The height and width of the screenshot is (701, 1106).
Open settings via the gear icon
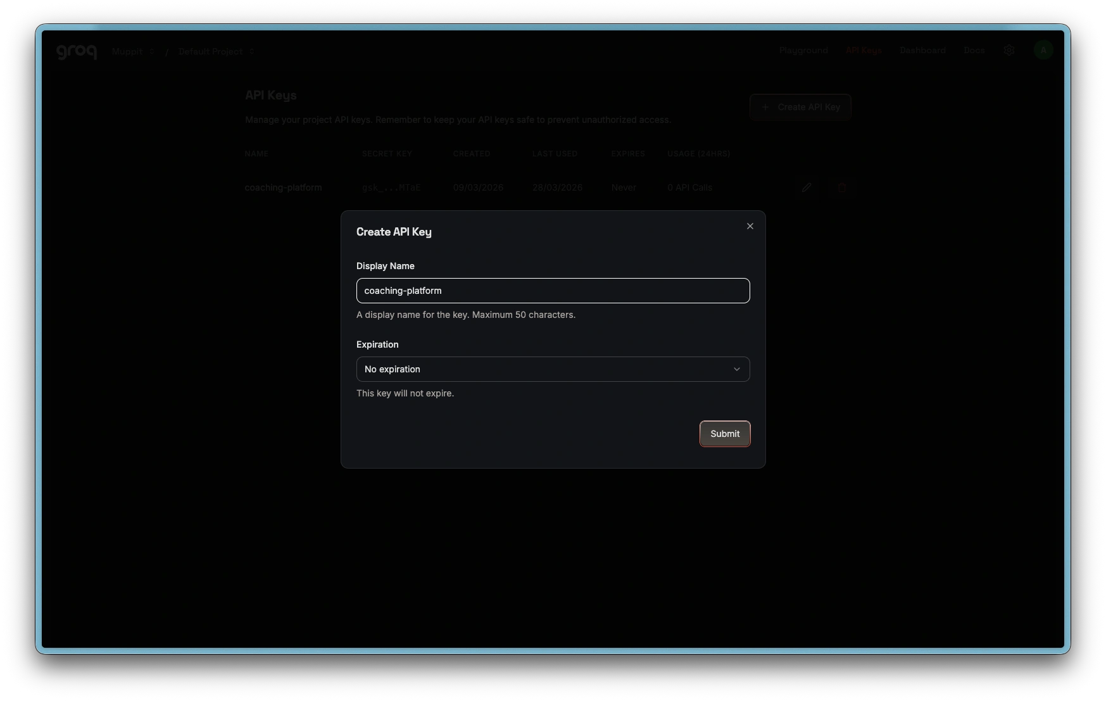[1009, 51]
